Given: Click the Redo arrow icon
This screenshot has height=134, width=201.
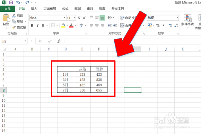Looking at the screenshot, I should click(27, 2).
